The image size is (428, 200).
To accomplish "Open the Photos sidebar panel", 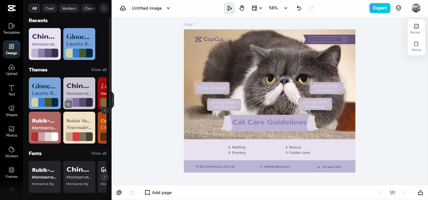I will 11,132.
